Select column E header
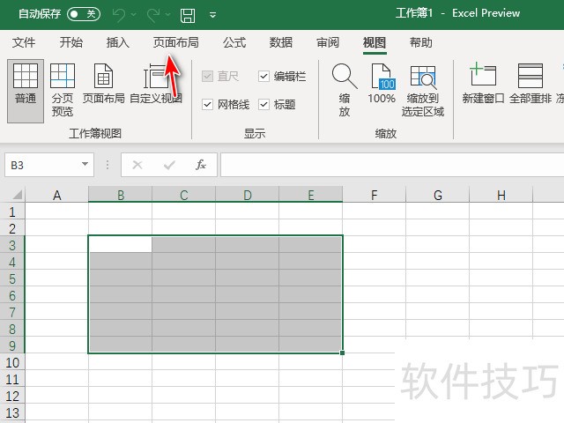This screenshot has width=564, height=423. tap(311, 196)
